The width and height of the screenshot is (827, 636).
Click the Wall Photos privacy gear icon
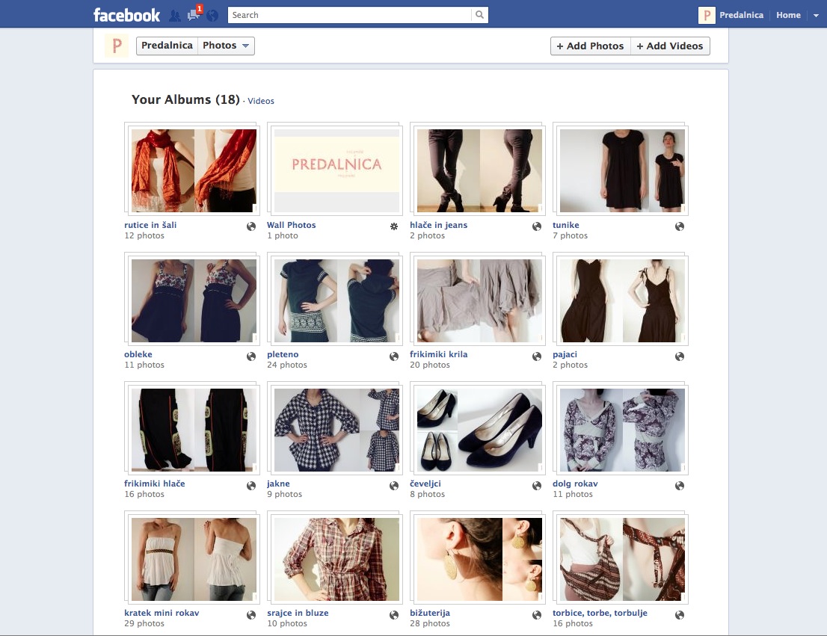pos(394,226)
